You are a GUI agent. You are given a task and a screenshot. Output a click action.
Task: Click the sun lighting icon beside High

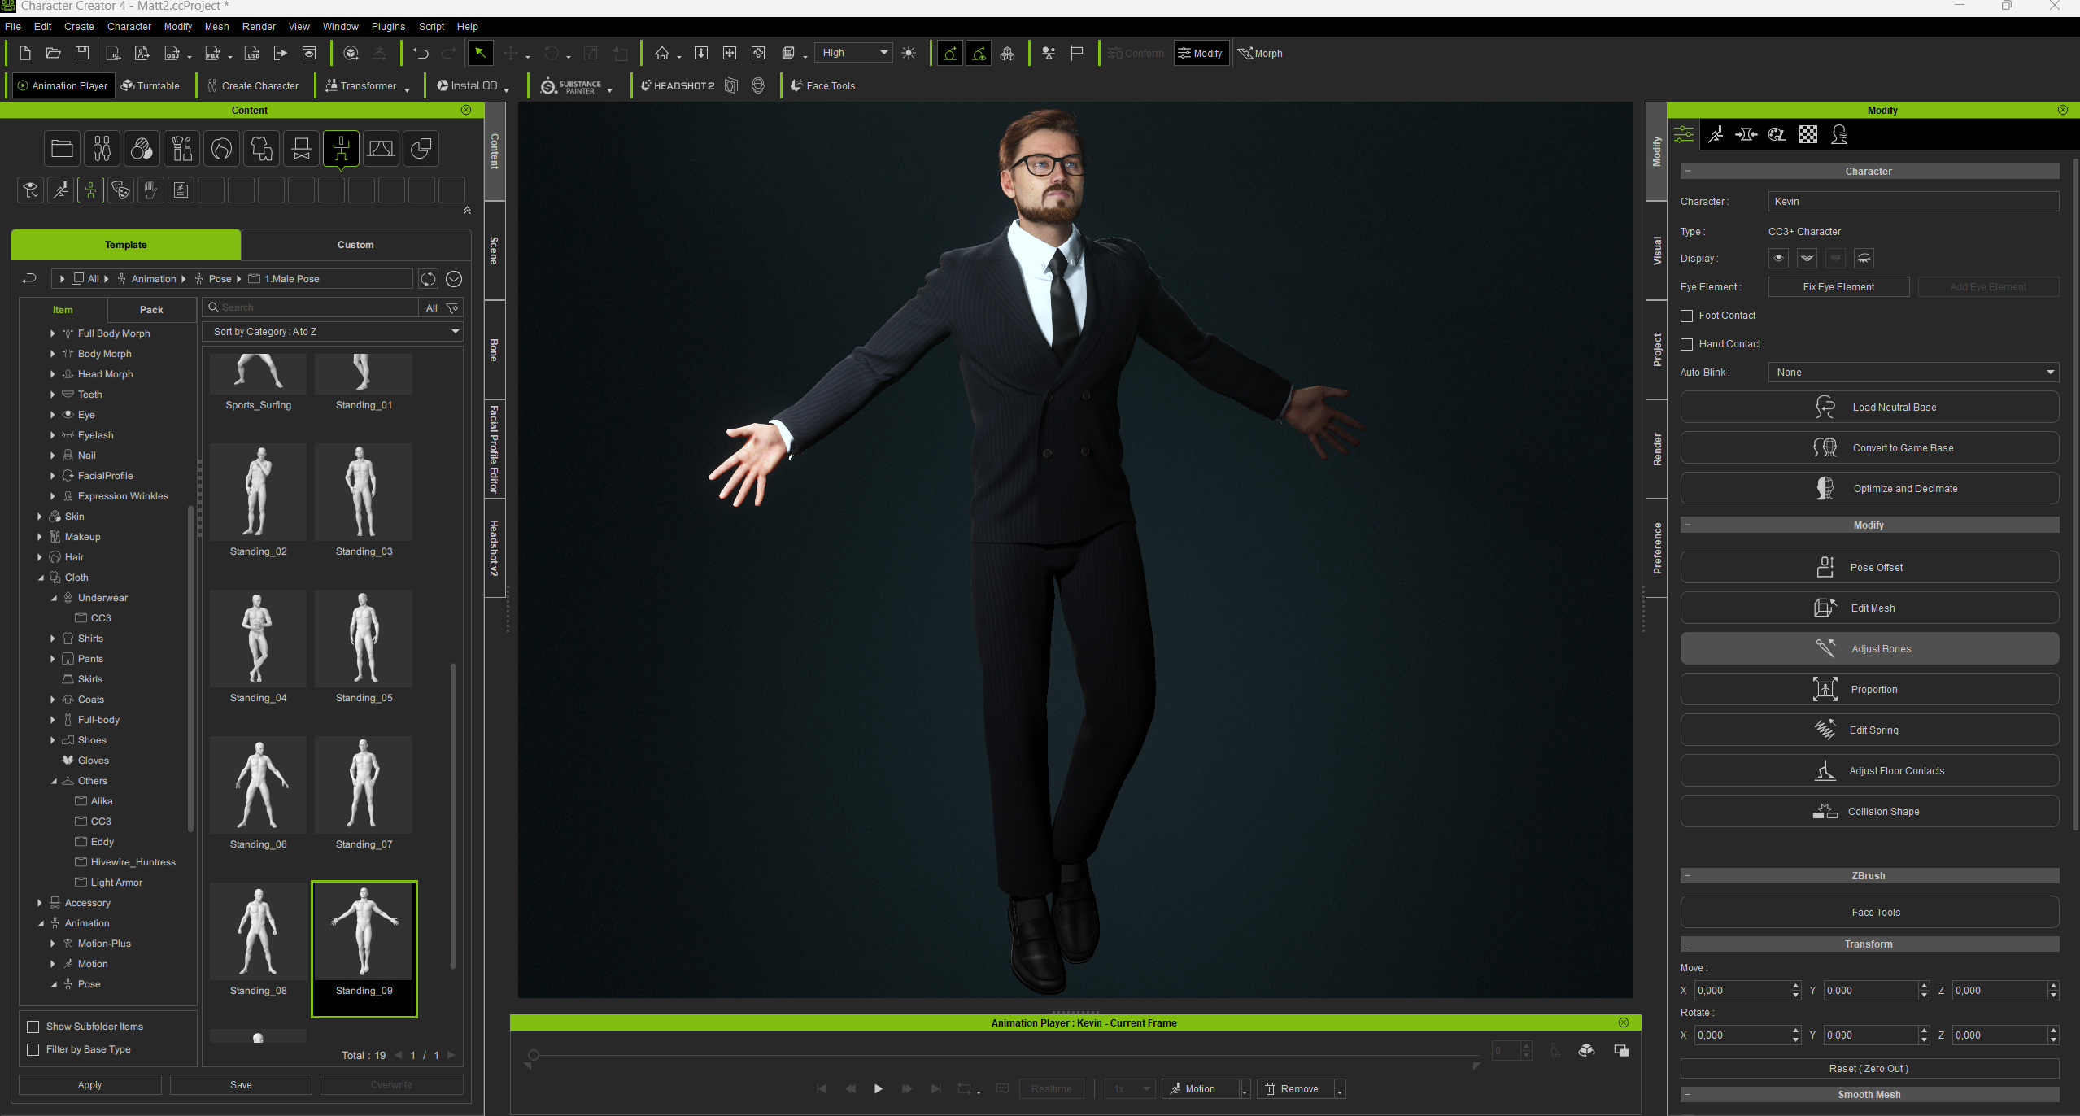[909, 54]
